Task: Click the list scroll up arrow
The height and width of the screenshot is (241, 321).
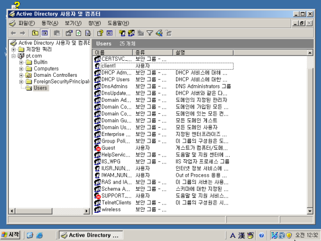Action: click(310, 53)
